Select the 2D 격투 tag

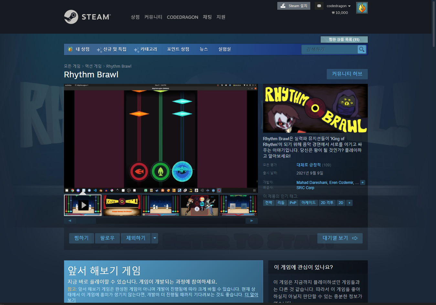tap(327, 203)
